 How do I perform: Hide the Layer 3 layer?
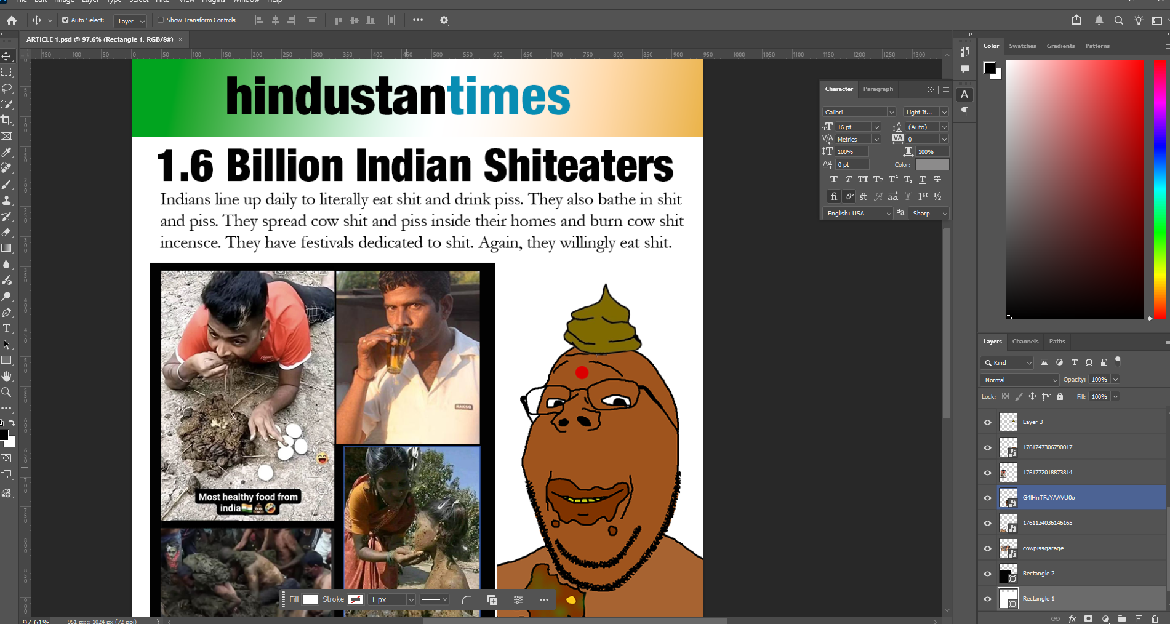pos(988,422)
